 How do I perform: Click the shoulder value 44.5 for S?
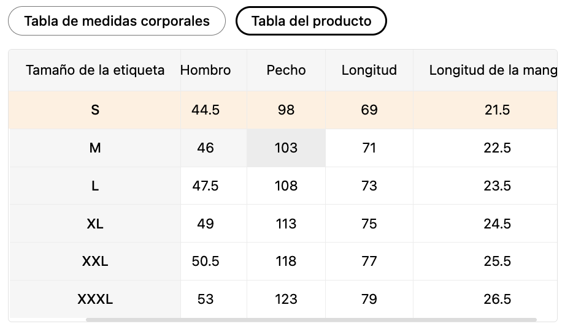click(x=206, y=110)
